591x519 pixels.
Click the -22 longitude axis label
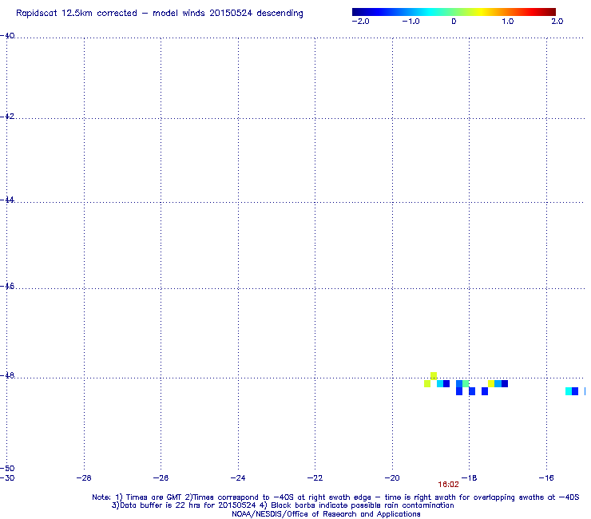[315, 478]
